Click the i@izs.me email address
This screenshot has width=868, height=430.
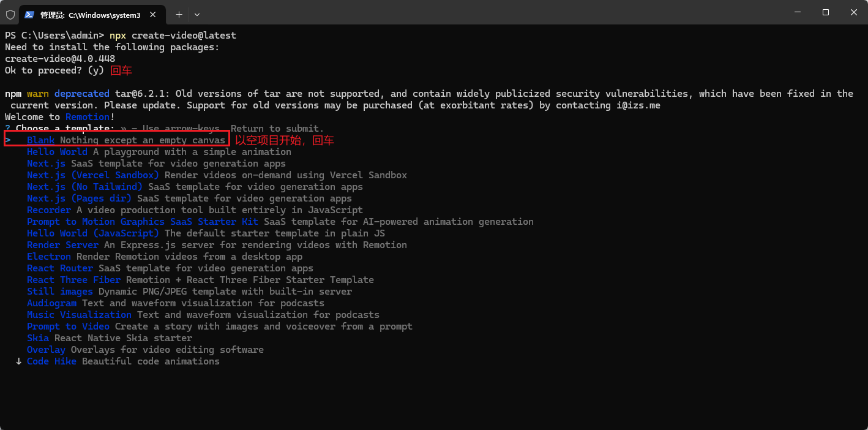click(x=638, y=105)
